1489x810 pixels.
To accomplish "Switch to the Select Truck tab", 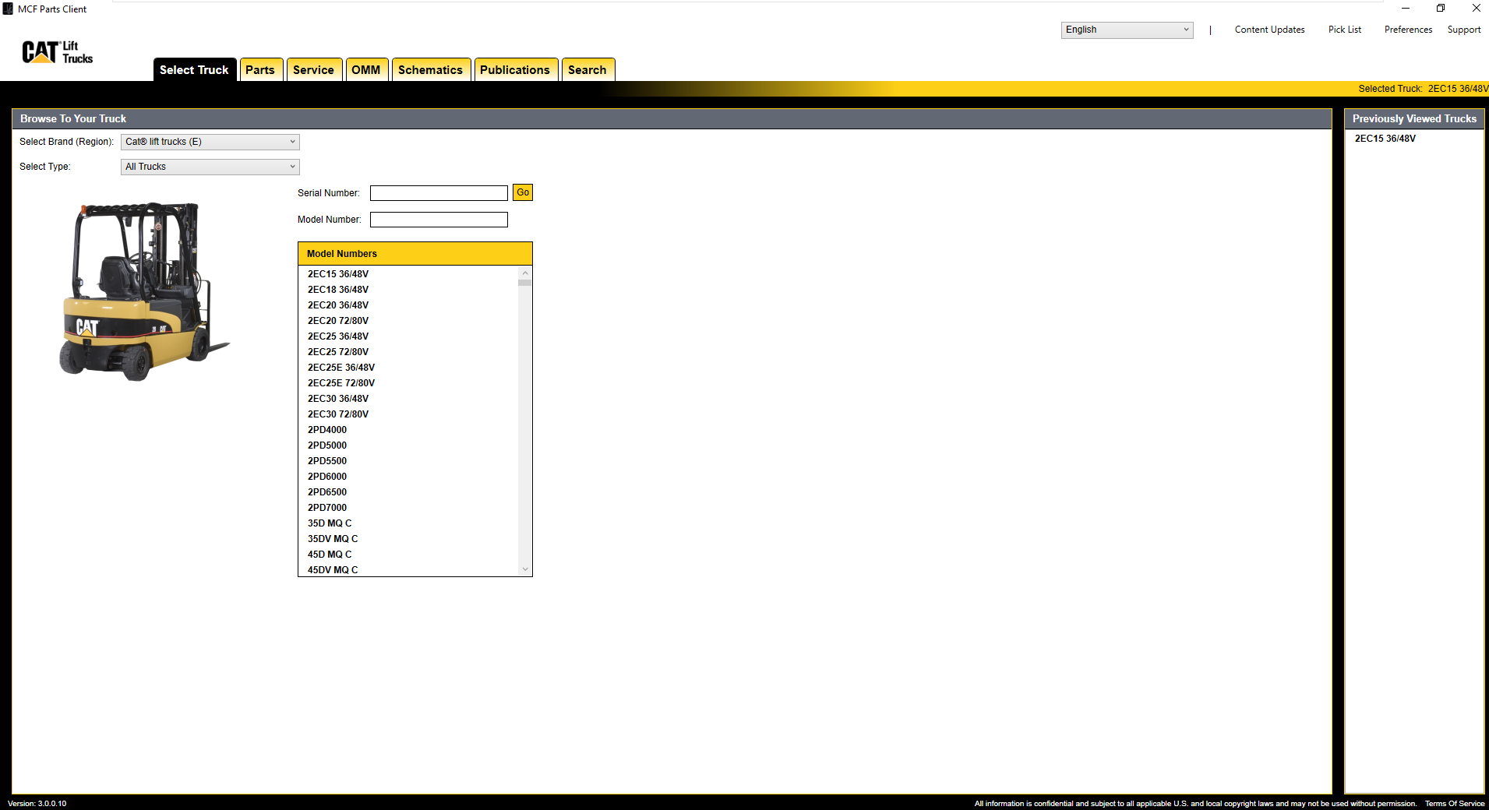I will coord(194,69).
